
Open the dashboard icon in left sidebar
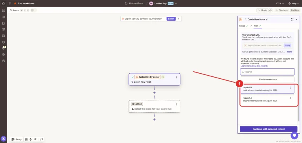3,11
